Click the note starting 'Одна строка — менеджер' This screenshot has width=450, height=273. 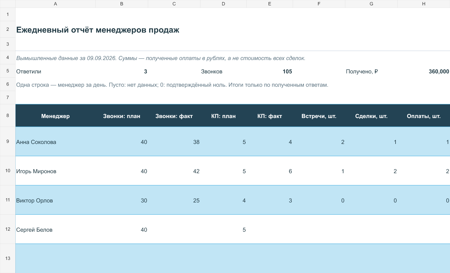pos(172,85)
